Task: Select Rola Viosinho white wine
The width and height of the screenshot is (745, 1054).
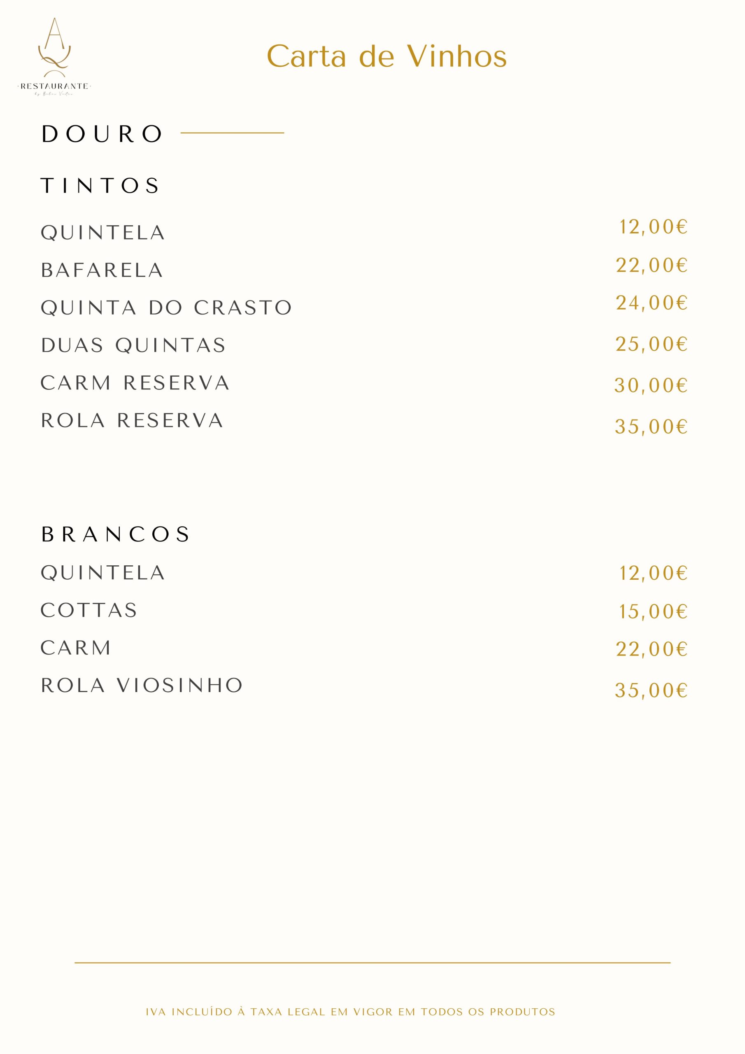Action: click(142, 686)
